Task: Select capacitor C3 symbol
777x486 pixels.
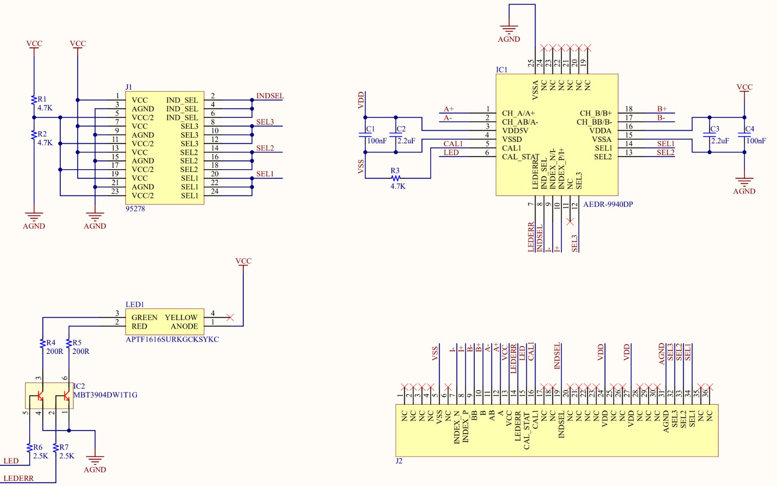Action: coord(709,135)
